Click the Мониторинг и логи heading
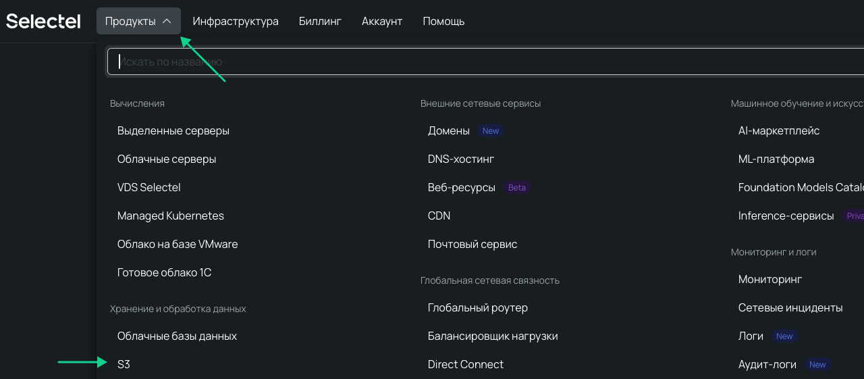 click(x=774, y=252)
